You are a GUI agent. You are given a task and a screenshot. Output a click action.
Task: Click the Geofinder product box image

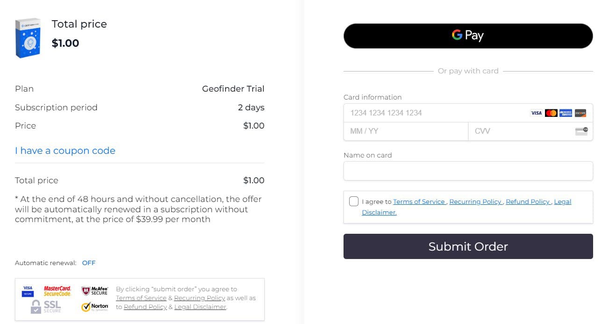coord(28,38)
